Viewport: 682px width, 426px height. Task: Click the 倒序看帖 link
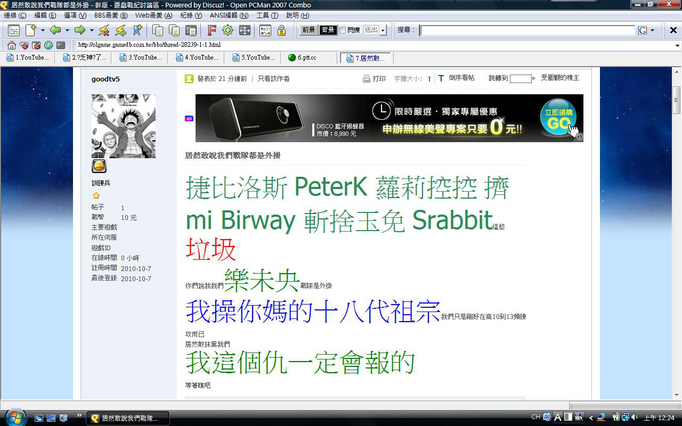461,78
